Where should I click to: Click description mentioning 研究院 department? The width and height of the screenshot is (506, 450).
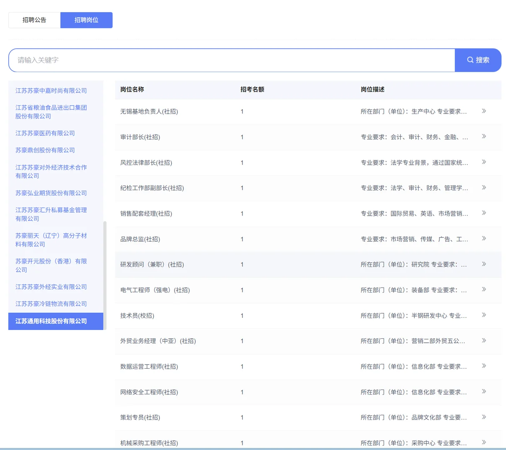(414, 265)
